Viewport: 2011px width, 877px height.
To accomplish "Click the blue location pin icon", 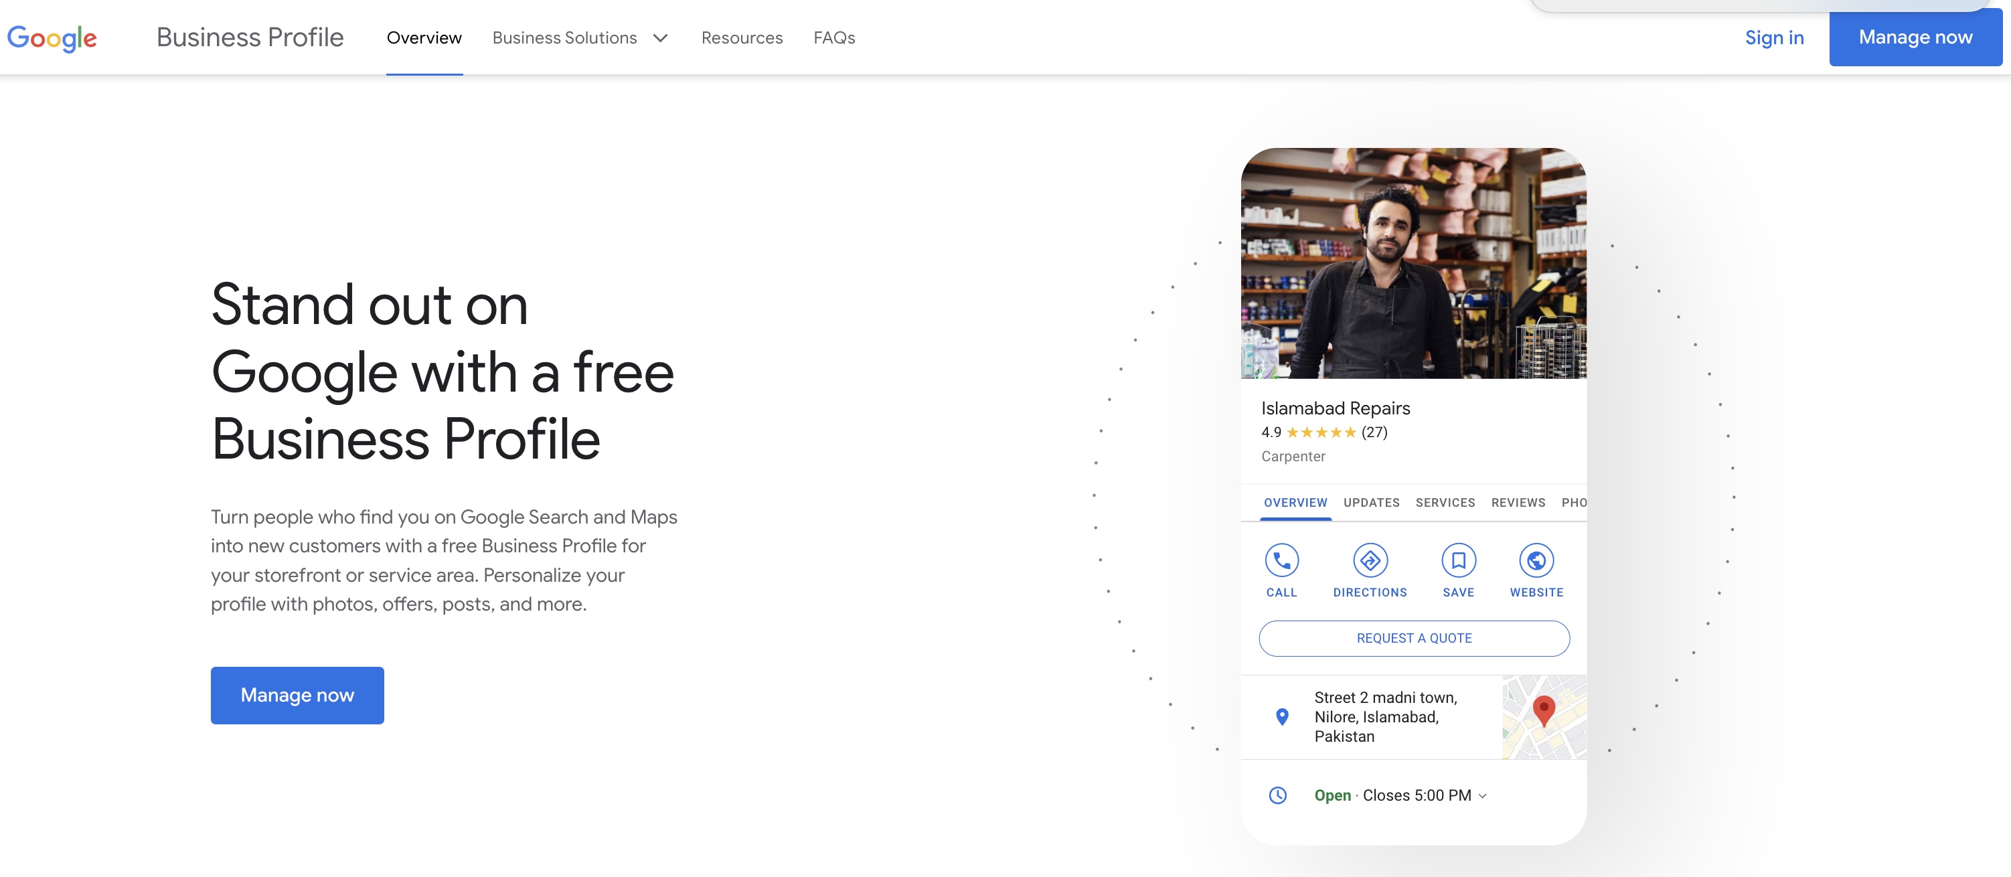I will coord(1281,716).
